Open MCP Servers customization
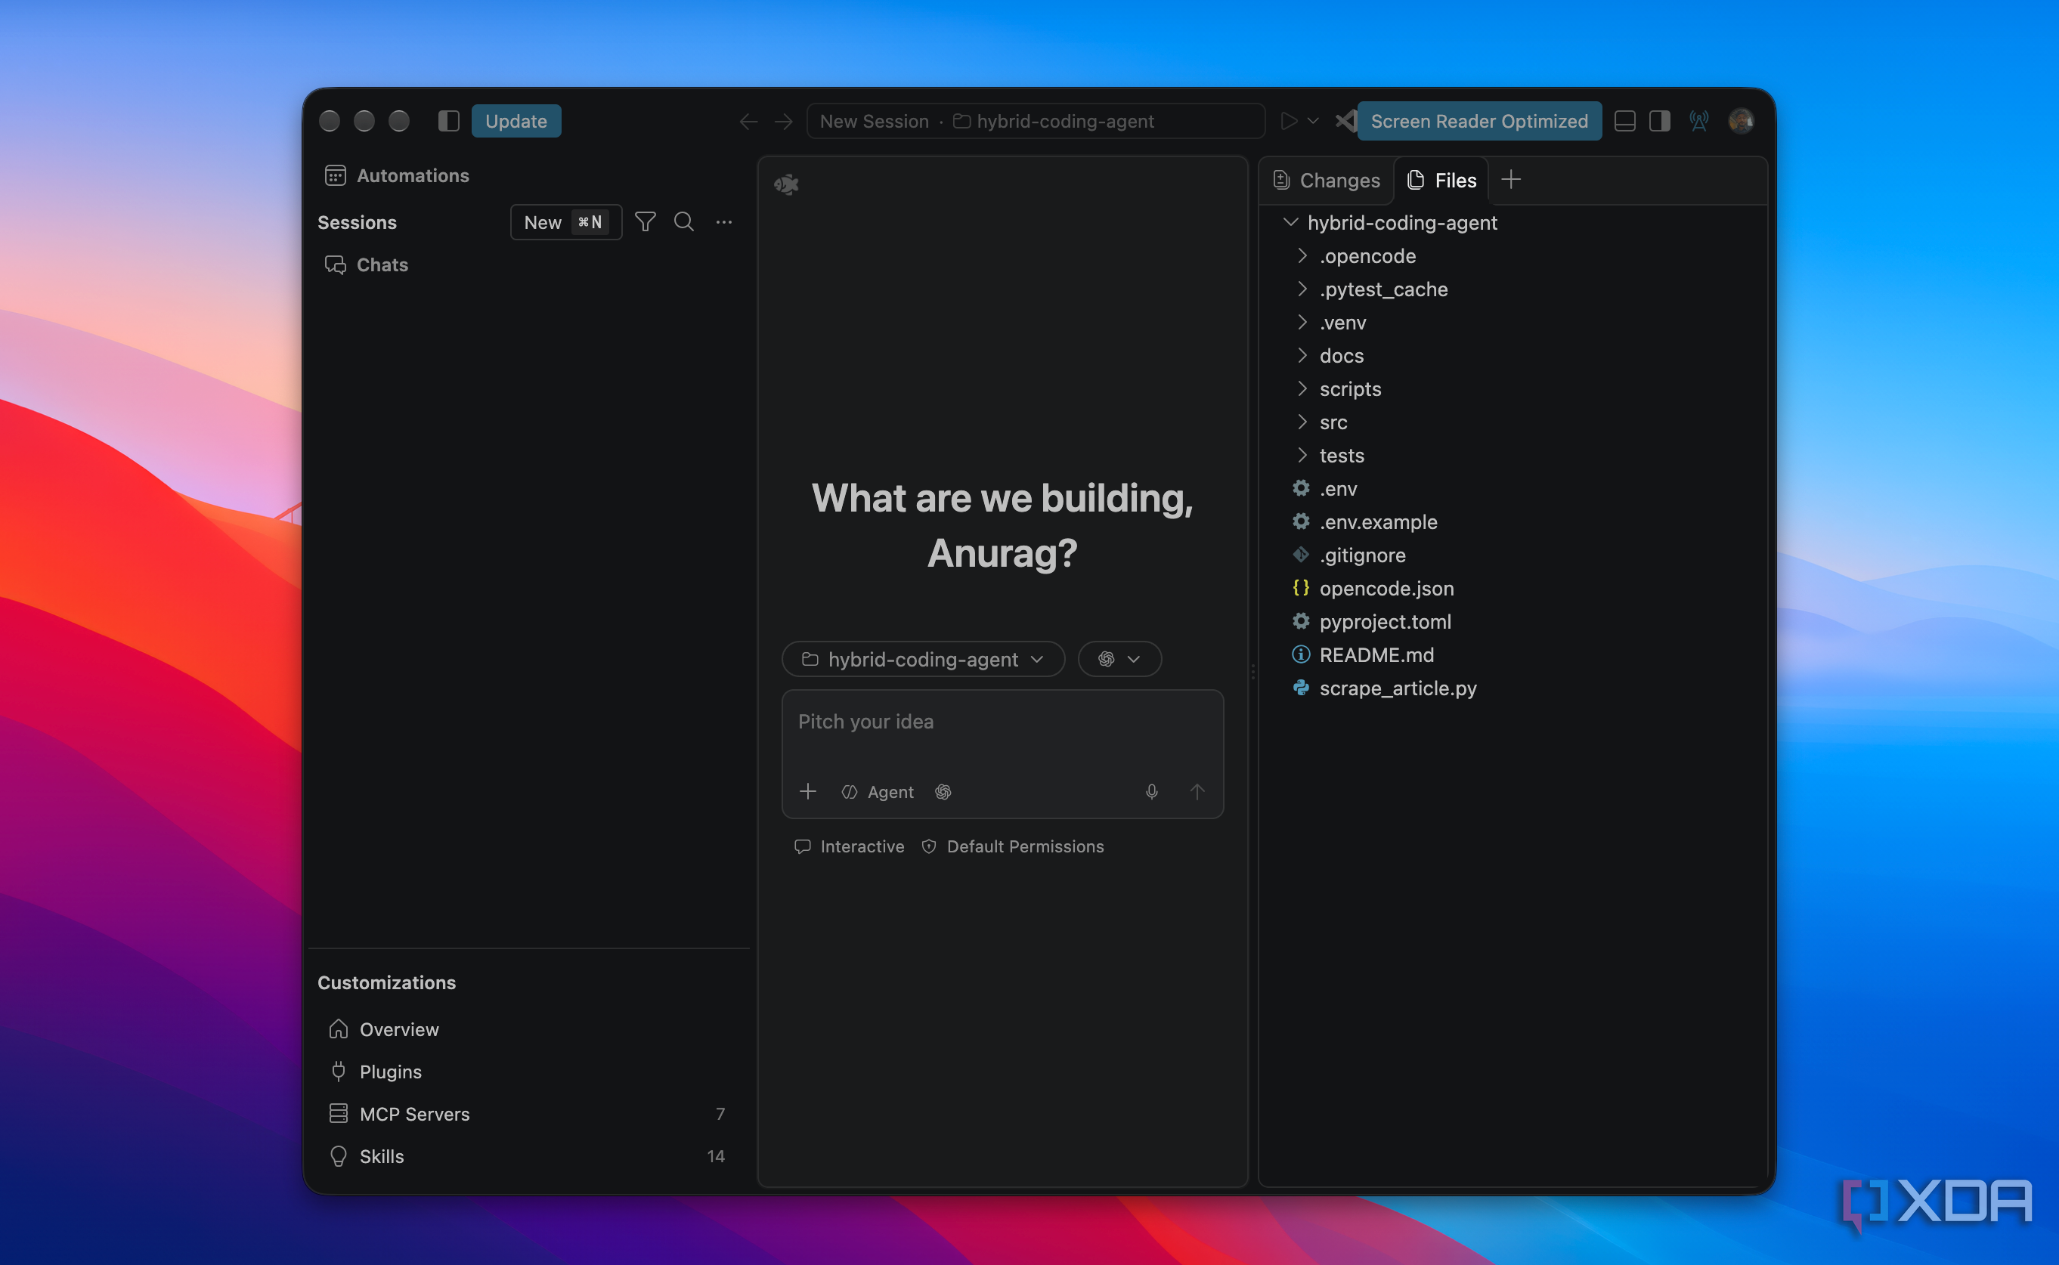 (528, 1114)
